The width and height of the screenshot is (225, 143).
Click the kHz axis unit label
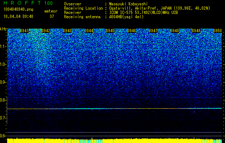[3, 29]
